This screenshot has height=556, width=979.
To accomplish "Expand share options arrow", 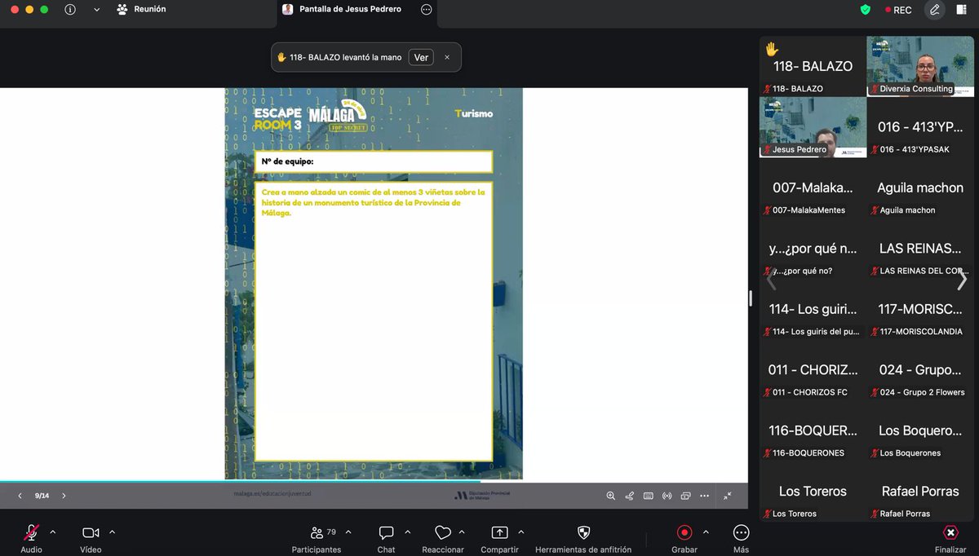I will (x=521, y=532).
